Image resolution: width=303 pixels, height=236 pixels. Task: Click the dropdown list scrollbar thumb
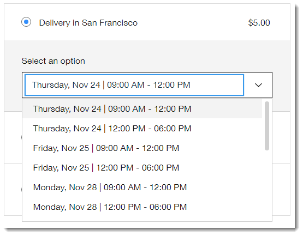coord(267,125)
